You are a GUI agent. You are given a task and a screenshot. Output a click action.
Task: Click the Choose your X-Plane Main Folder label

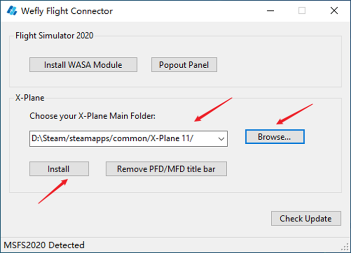pyautogui.click(x=93, y=116)
